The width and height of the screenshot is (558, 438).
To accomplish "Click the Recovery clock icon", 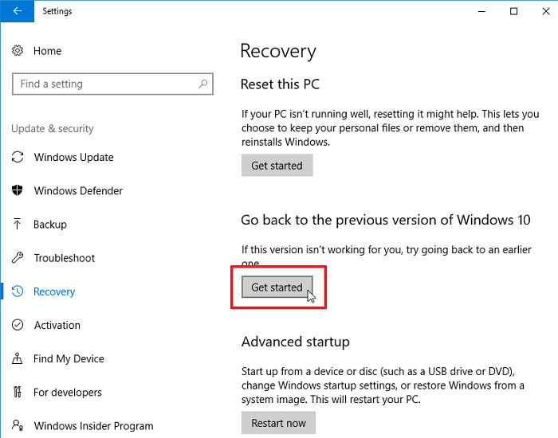I will [x=18, y=291].
